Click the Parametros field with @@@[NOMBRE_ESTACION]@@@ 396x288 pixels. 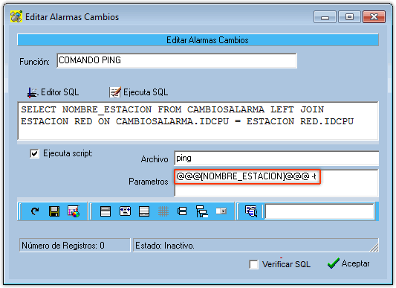click(x=276, y=183)
